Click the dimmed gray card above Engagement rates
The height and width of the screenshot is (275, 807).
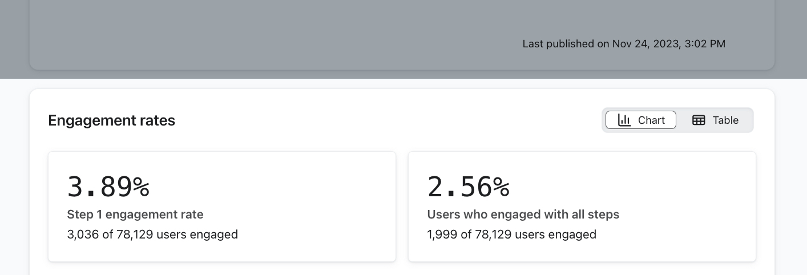[x=285, y=34]
